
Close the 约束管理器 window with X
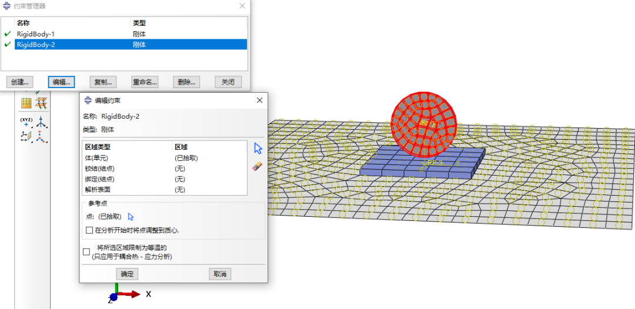[242, 6]
